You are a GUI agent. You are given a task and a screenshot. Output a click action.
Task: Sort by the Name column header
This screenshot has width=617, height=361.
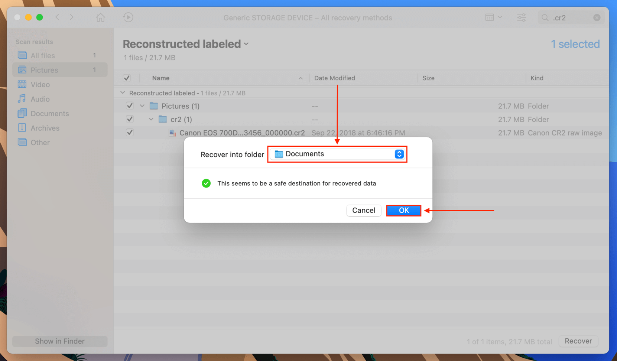pos(160,78)
